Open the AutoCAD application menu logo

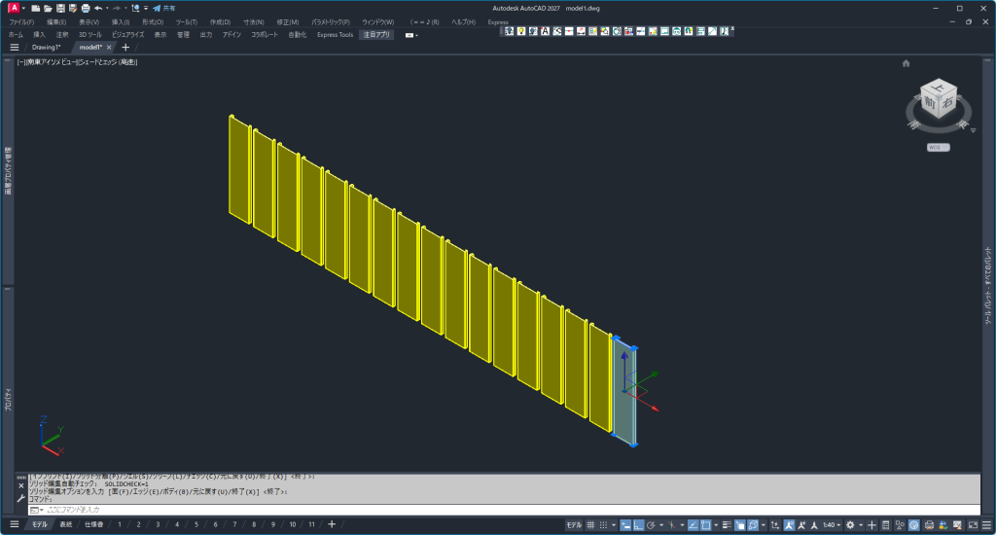(14, 8)
